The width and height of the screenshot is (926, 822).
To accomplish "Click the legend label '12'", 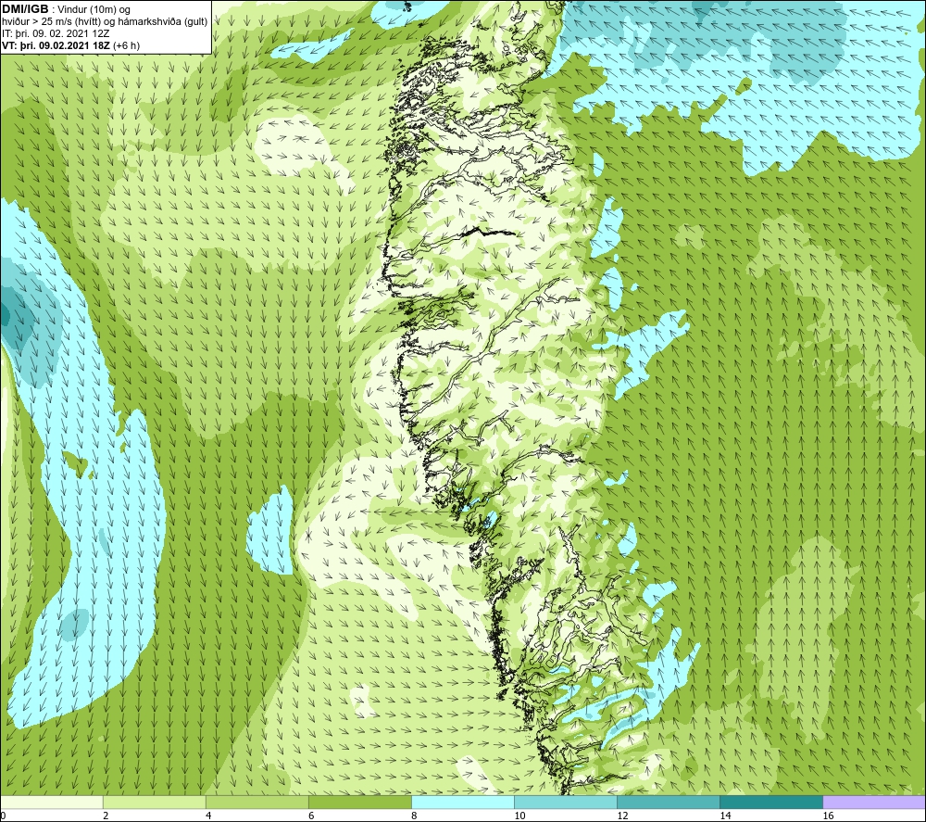I will [x=622, y=816].
